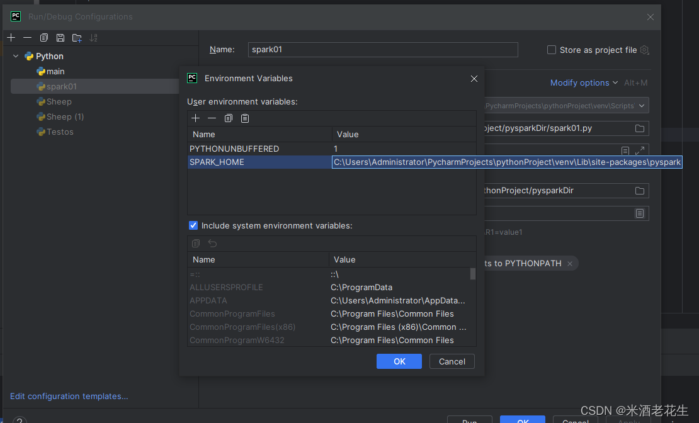Save the spark01 configuration
The width and height of the screenshot is (699, 423).
tap(60, 38)
